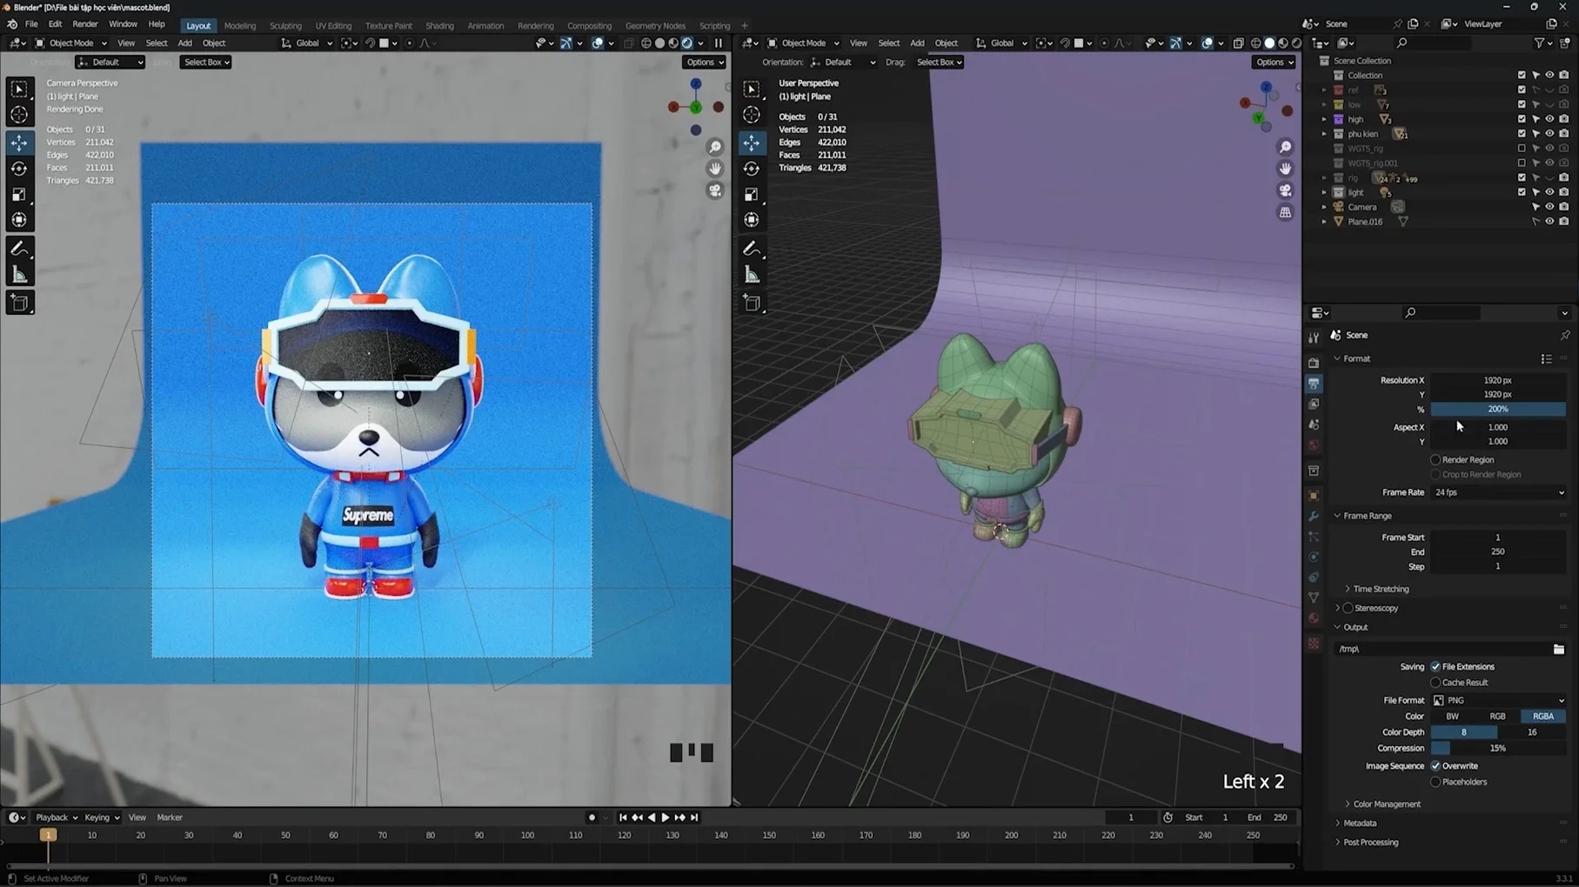Viewport: 1579px width, 887px height.
Task: Select RGB color mode
Action: pyautogui.click(x=1497, y=717)
